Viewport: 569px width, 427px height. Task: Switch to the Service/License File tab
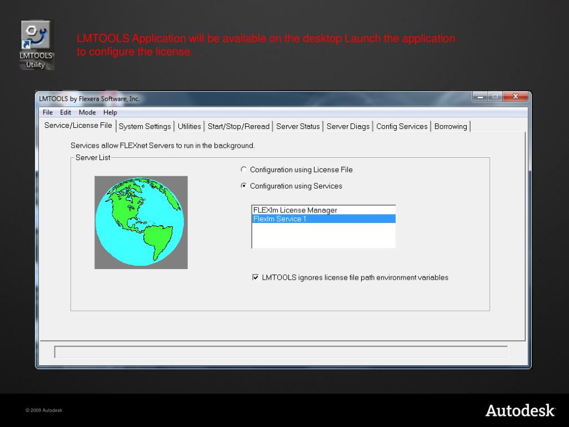pos(78,126)
